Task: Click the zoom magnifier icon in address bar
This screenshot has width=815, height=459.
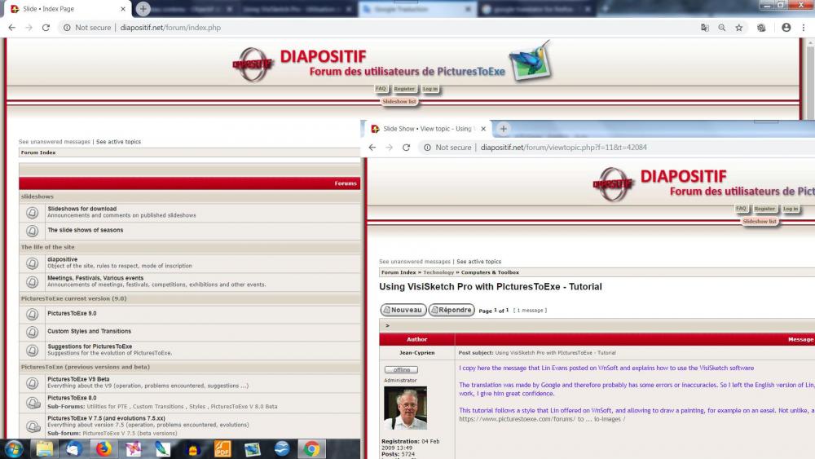Action: click(x=722, y=28)
